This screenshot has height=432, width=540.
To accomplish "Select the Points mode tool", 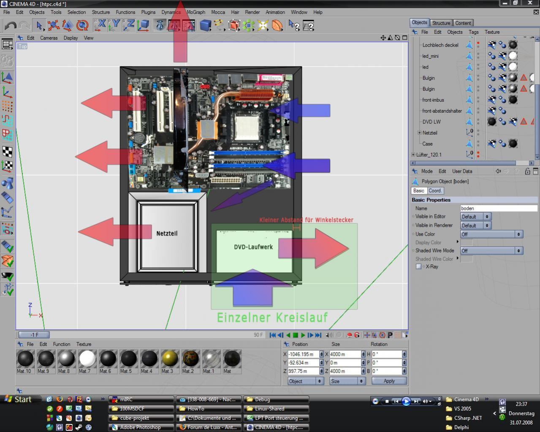I will pyautogui.click(x=7, y=107).
